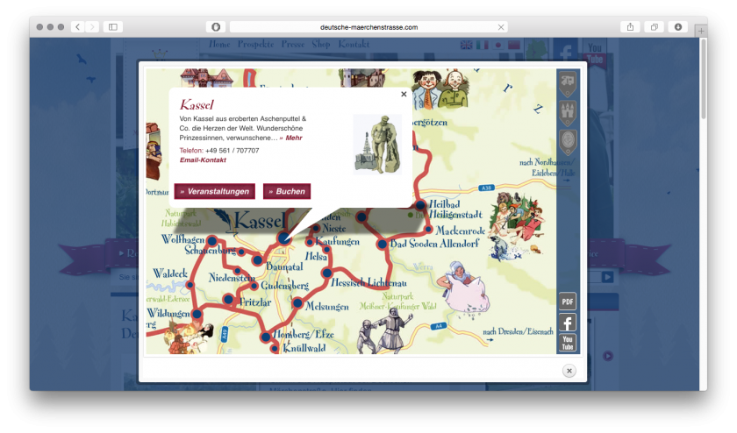Open Facebook from the map sidebar
The image size is (737, 433).
click(568, 323)
